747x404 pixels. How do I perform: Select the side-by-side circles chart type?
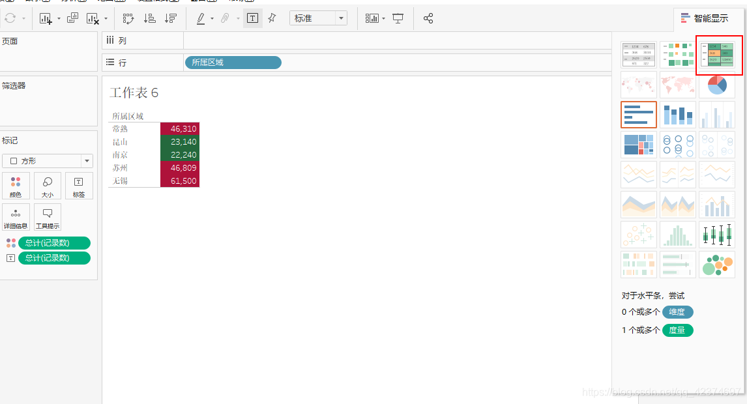717,145
